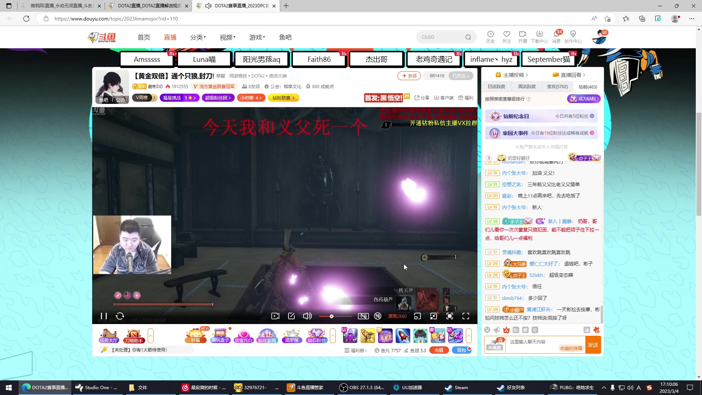Open 粉丝家园 fan home icon
Viewport: 702px width, 395px height.
267,336
